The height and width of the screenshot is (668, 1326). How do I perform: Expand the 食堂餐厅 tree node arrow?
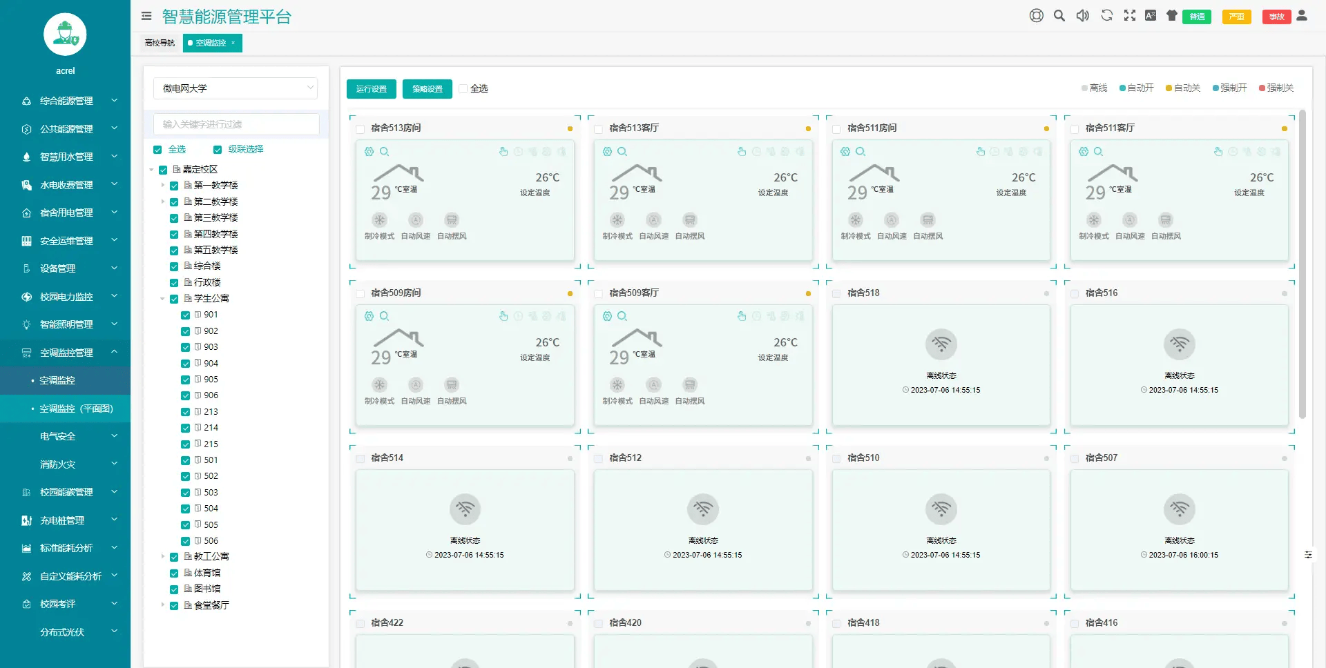(x=163, y=605)
